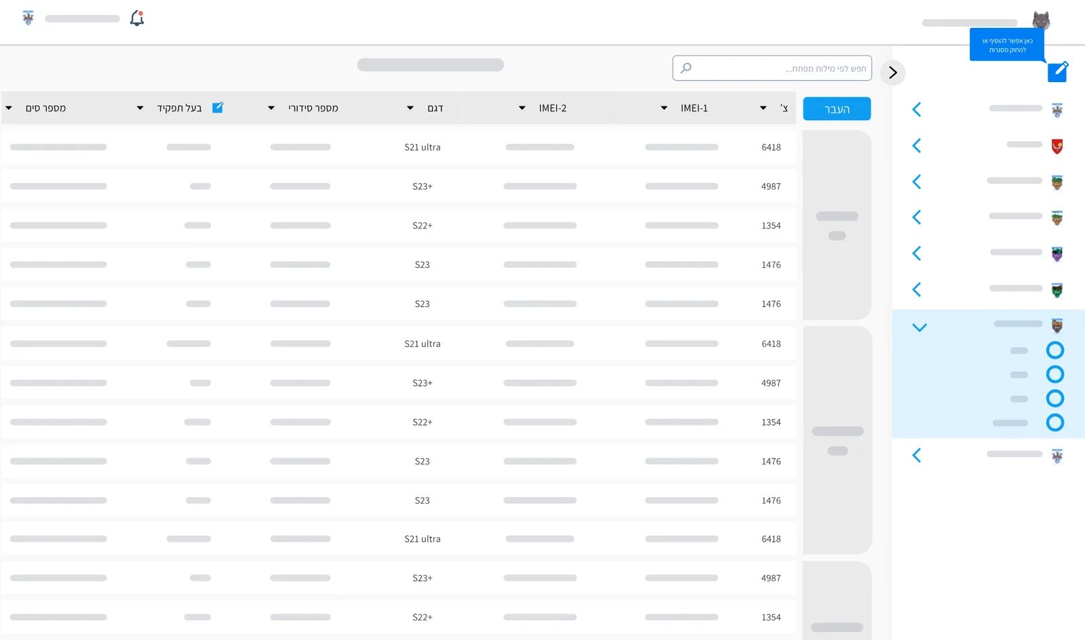The height and width of the screenshot is (640, 1085).
Task: Open the דגם column filter arrow
Action: click(410, 108)
